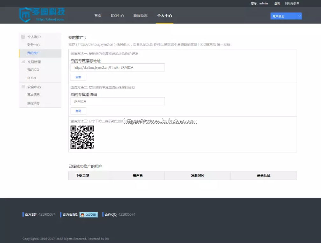
Task: Select the 个人中心 navigation tab
Action: tap(164, 16)
